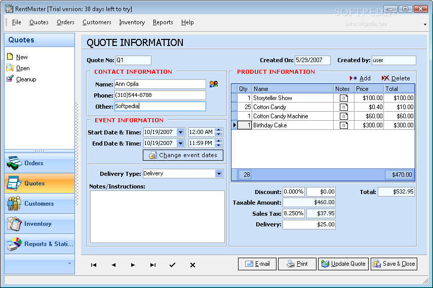Open the notes icon for Cotton Candy Machine
433x288 pixels.
coord(343,116)
